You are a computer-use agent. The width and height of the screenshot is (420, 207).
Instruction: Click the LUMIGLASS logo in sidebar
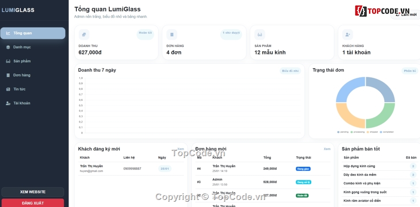click(x=18, y=10)
